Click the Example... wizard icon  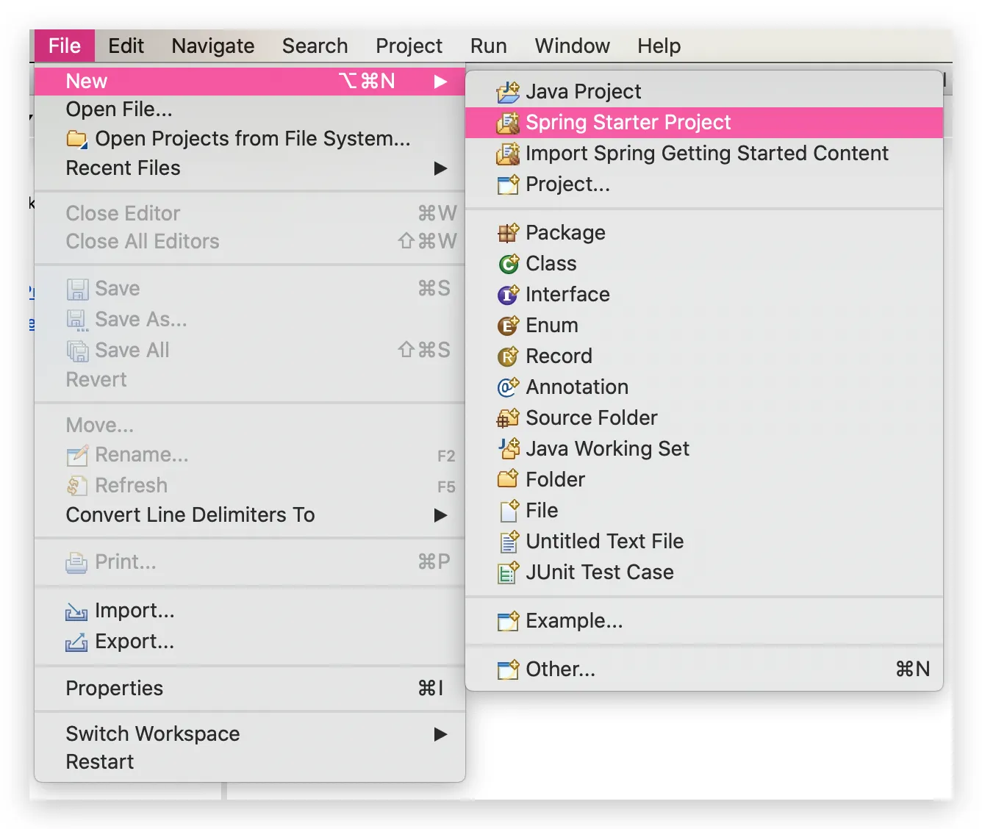[x=508, y=621]
